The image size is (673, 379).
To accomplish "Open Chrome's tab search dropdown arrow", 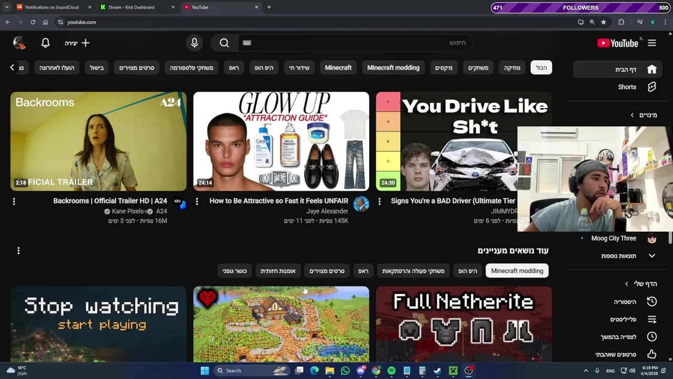I will pos(7,7).
